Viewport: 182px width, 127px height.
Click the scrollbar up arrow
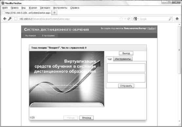pyautogui.click(x=179, y=25)
